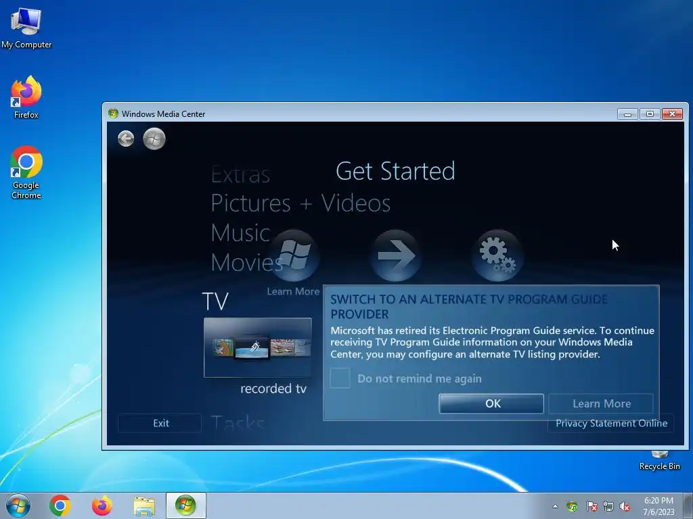Open the custom setup gears tile
Image resolution: width=693 pixels, height=519 pixels.
coord(497,255)
